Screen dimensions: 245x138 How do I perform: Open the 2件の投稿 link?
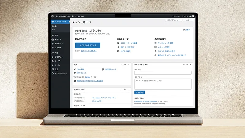pyautogui.click(x=80, y=69)
